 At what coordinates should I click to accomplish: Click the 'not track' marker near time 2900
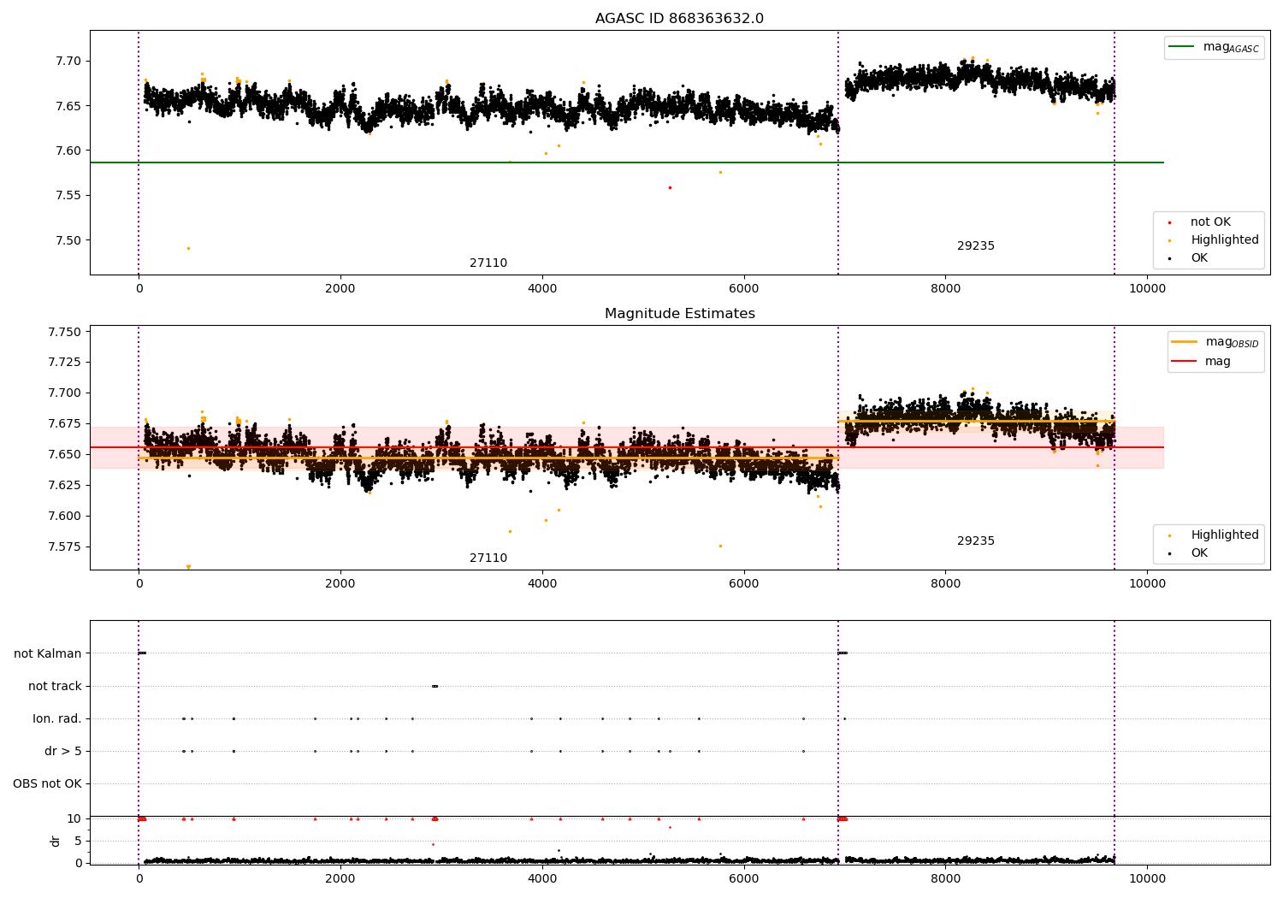pyautogui.click(x=435, y=686)
